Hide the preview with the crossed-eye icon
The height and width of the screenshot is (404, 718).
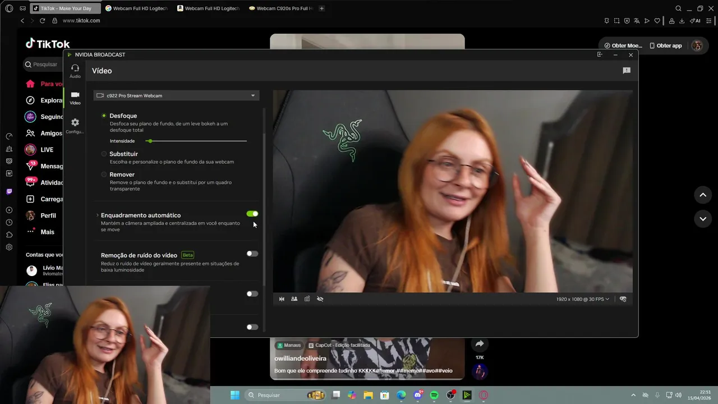tap(320, 299)
